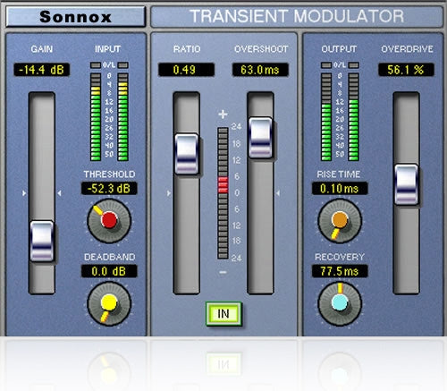This screenshot has width=447, height=391.
Task: Click the arrow marker right of Overshoot fader
Action: tap(278, 193)
